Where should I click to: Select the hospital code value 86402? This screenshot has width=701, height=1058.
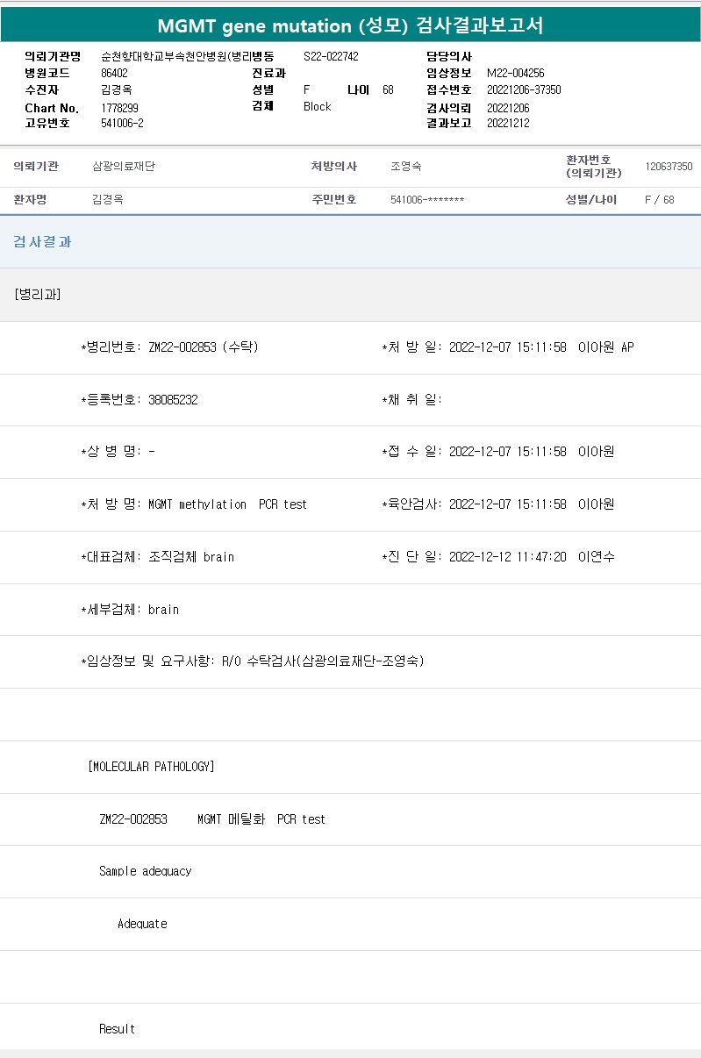point(114,74)
